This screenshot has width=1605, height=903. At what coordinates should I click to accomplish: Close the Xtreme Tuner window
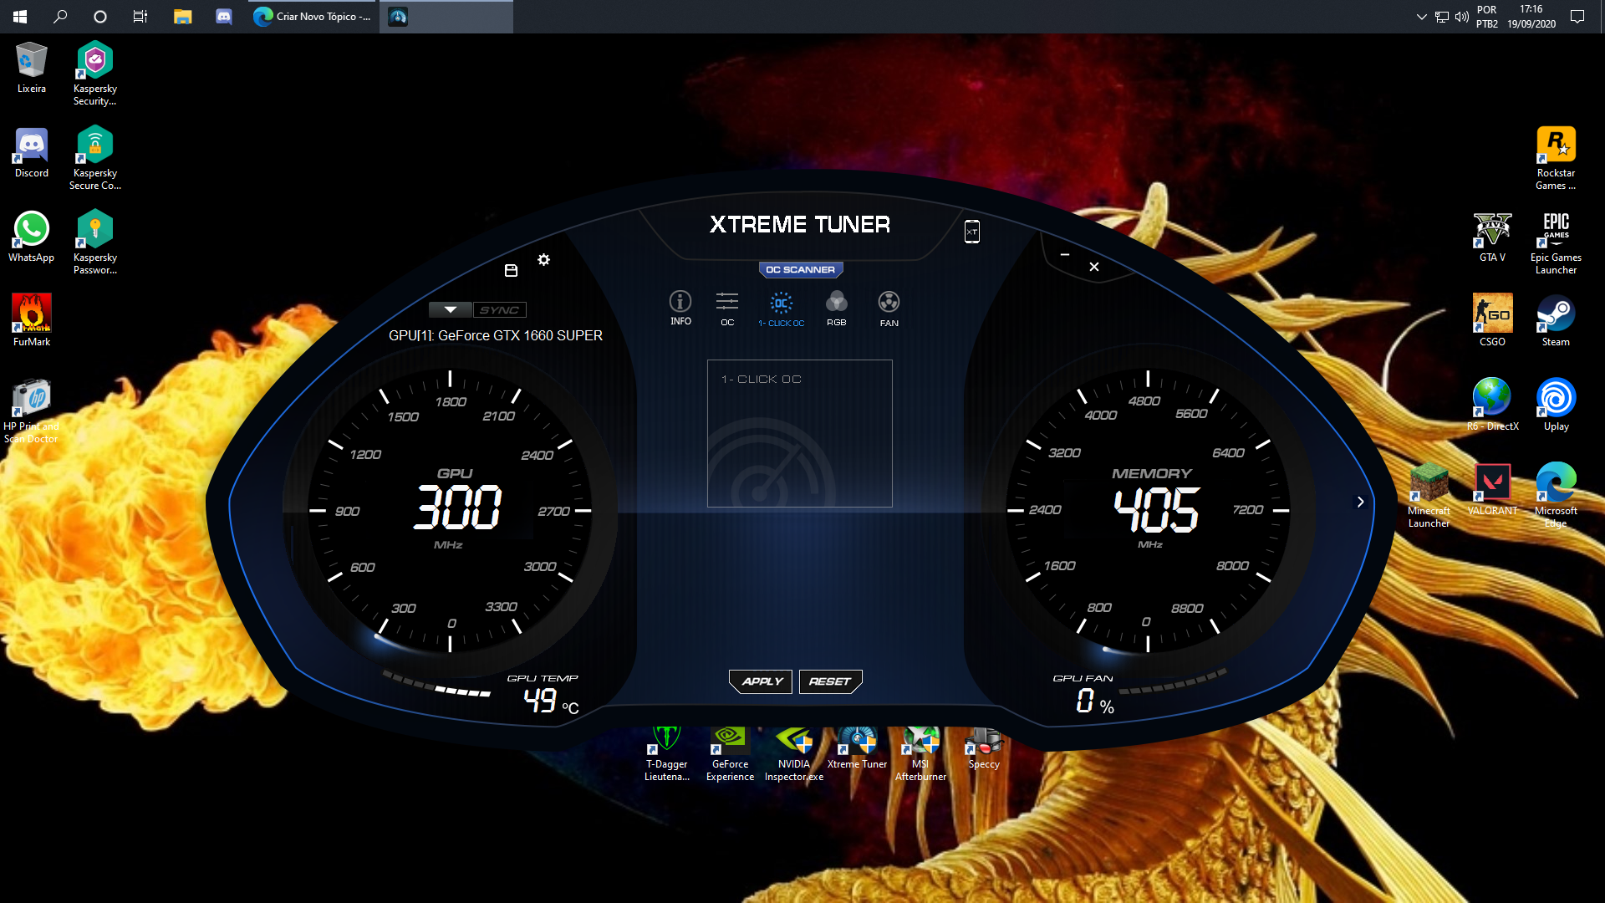pyautogui.click(x=1093, y=267)
